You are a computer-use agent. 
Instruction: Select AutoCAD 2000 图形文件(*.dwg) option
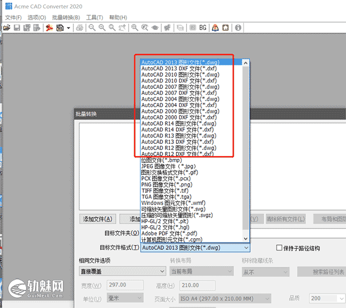(x=191, y=111)
